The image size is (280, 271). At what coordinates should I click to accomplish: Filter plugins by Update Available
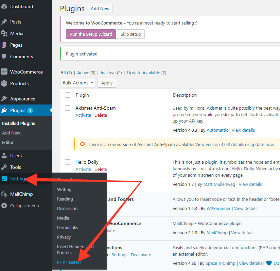coord(144,73)
